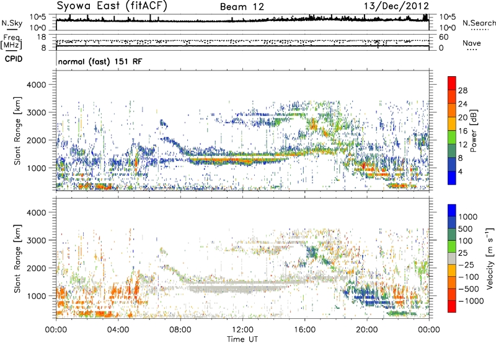Viewport: 496px width, 343px height.
Task: Click the 'Nave' legend label
Action: [472, 43]
